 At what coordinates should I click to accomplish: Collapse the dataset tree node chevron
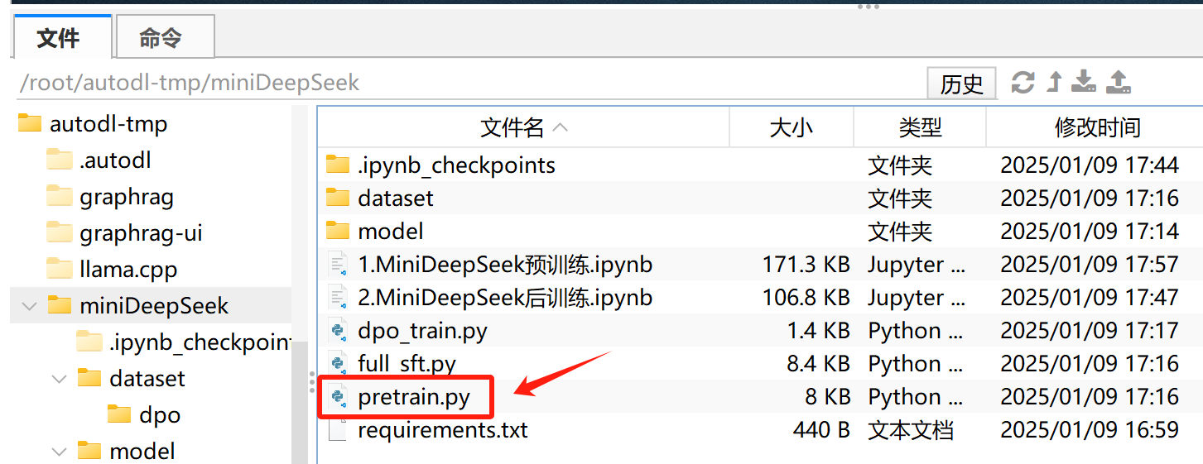pos(59,379)
